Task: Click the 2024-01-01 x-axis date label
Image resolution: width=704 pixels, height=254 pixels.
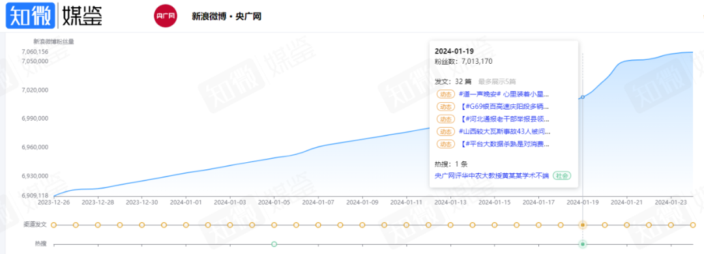Action: pos(186,203)
